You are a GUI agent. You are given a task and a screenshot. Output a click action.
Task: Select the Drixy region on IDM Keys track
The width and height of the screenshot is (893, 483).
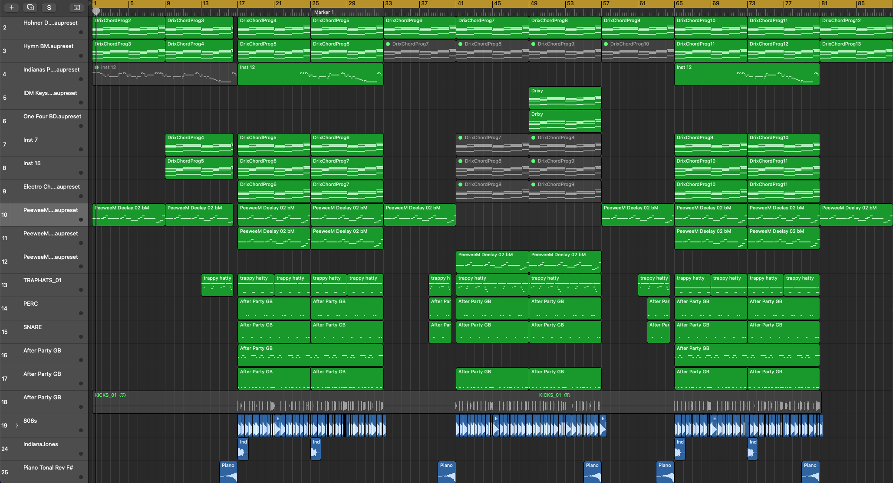point(565,98)
